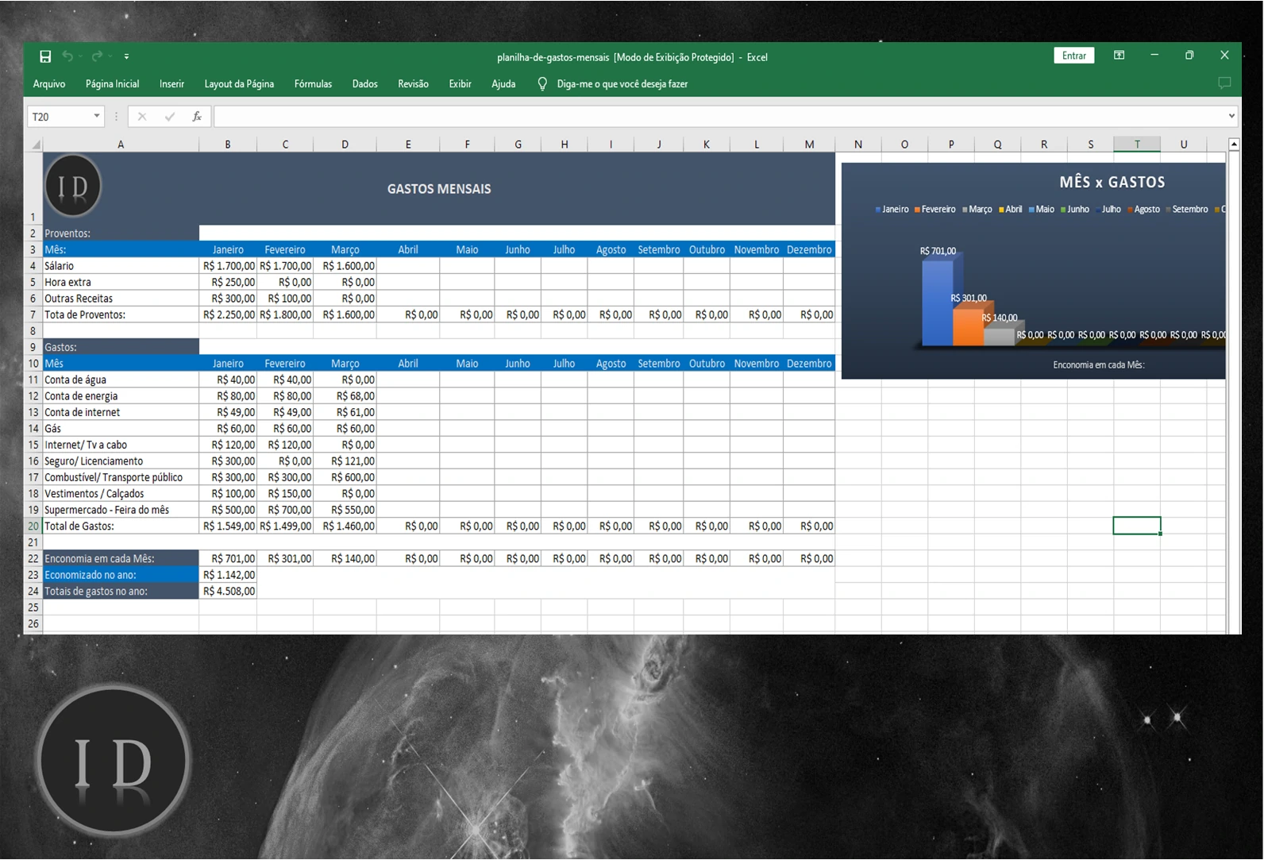Click the Ribbon Display Options icon
Screen dimensions: 1264x860
(1119, 56)
